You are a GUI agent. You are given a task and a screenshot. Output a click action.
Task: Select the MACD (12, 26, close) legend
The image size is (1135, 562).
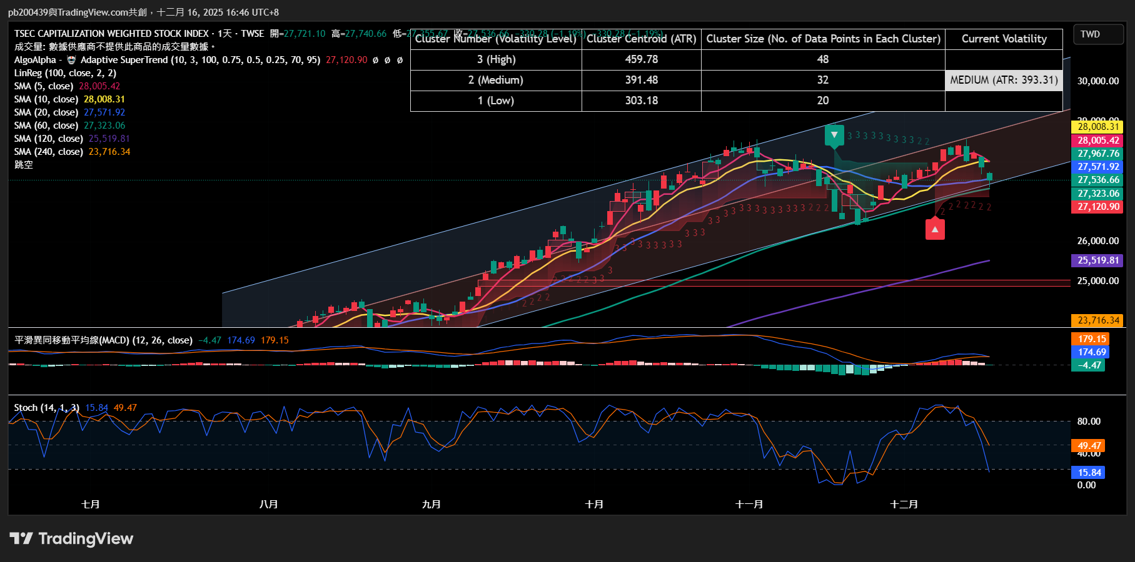(103, 340)
